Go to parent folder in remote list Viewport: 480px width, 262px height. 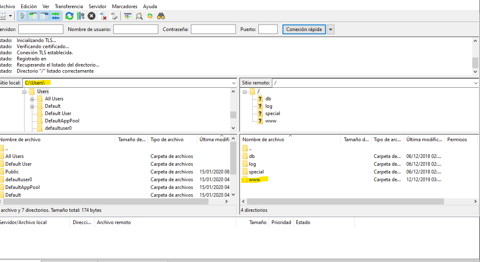[x=250, y=149]
